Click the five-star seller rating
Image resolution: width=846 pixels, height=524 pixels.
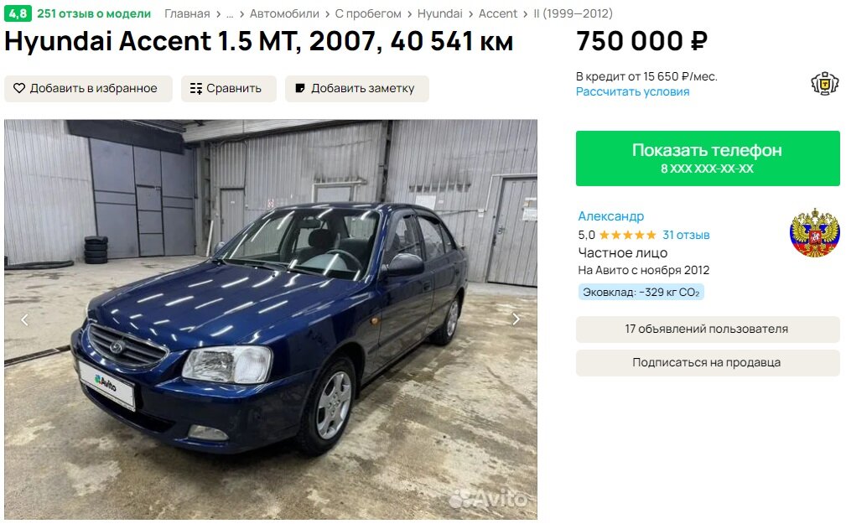(x=627, y=235)
